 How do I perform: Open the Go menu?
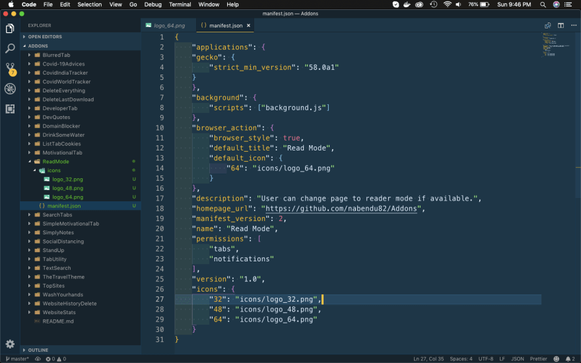click(133, 5)
